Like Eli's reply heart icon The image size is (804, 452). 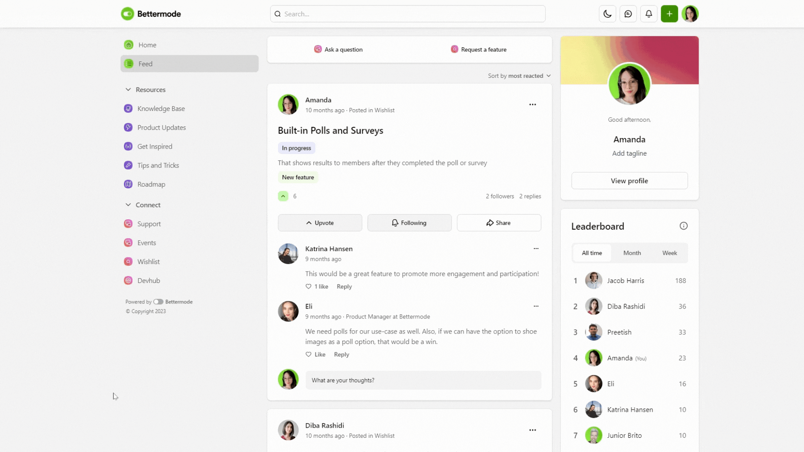click(309, 354)
